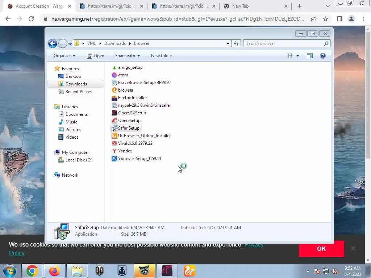
Task: Open World of Warships anchor taskbar icon
Action: coord(122,271)
